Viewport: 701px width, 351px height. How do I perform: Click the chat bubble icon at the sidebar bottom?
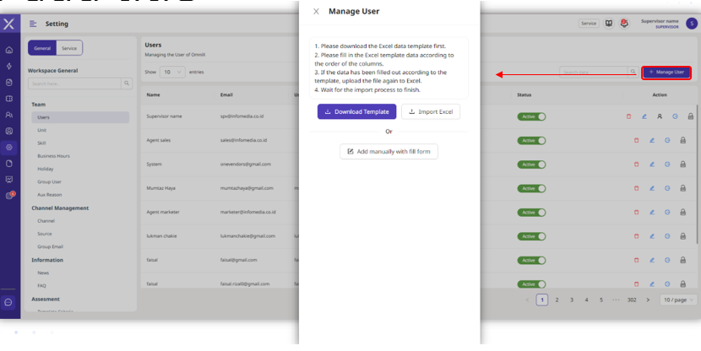click(9, 301)
